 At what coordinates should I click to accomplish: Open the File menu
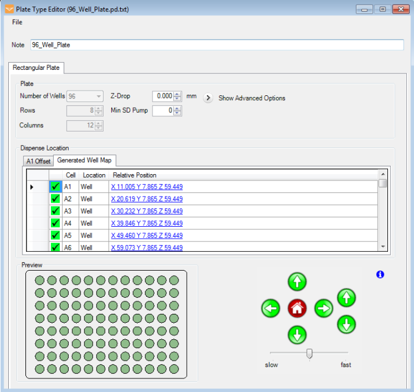(x=17, y=22)
